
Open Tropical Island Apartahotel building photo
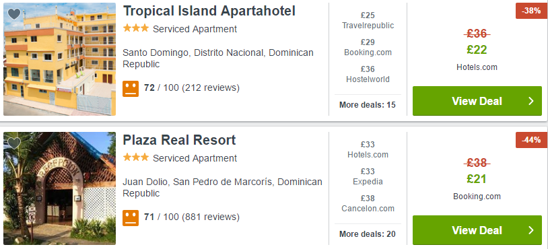click(x=59, y=59)
